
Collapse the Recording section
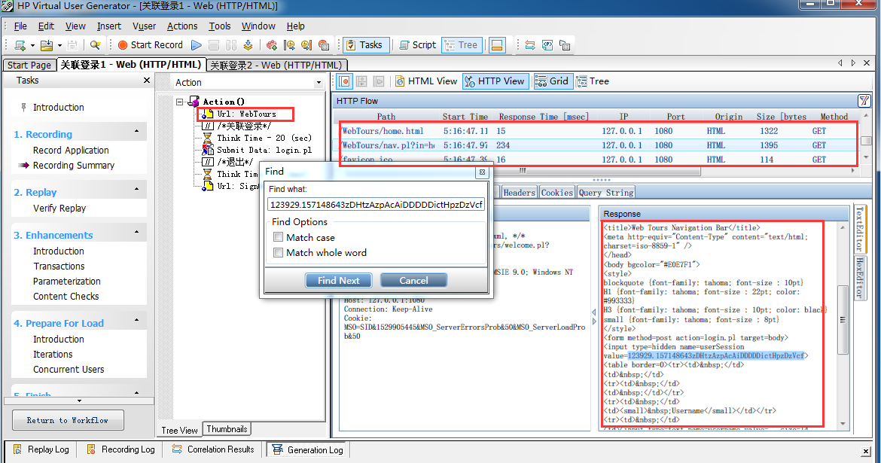coord(136,131)
